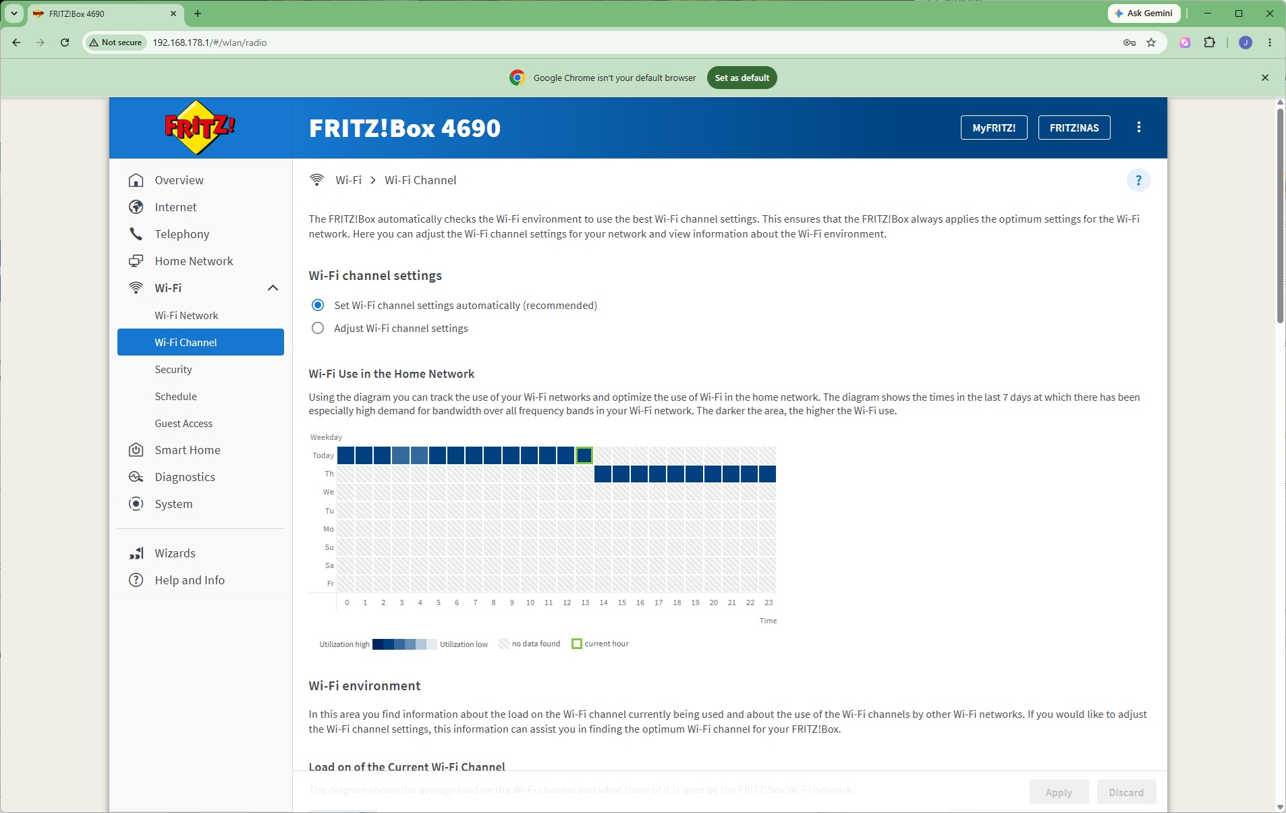Open the Chrome extensions puzzle icon
The height and width of the screenshot is (813, 1286).
1210,43
